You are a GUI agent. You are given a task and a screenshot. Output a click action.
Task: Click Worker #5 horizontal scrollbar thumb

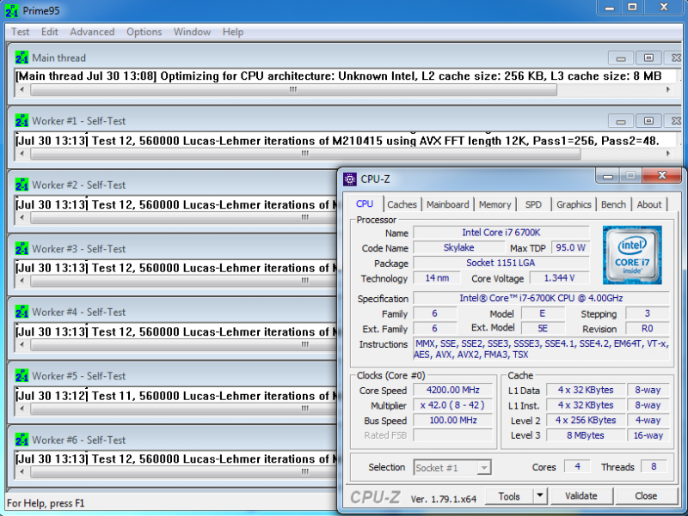coord(183,409)
